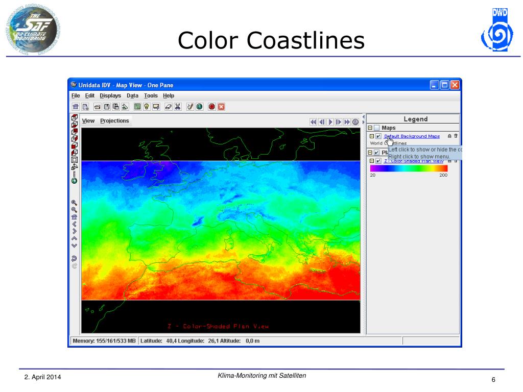Collapse the Default Background Maps entry

point(372,136)
